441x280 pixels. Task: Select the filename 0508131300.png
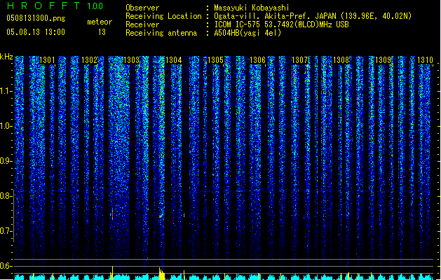[x=36, y=18]
